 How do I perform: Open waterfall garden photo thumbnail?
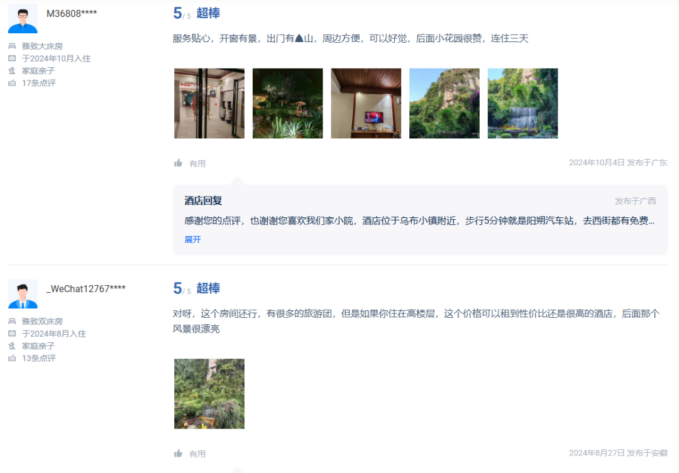coord(522,104)
